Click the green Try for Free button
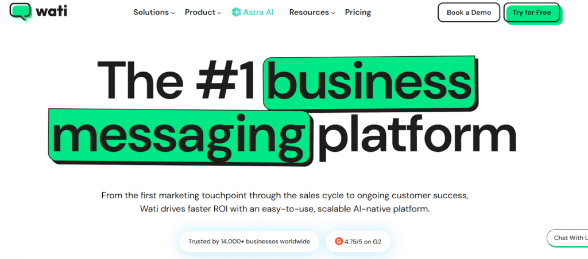 pos(532,13)
